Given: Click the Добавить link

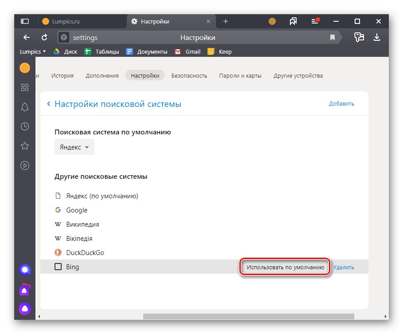Looking at the screenshot, I should pos(341,104).
